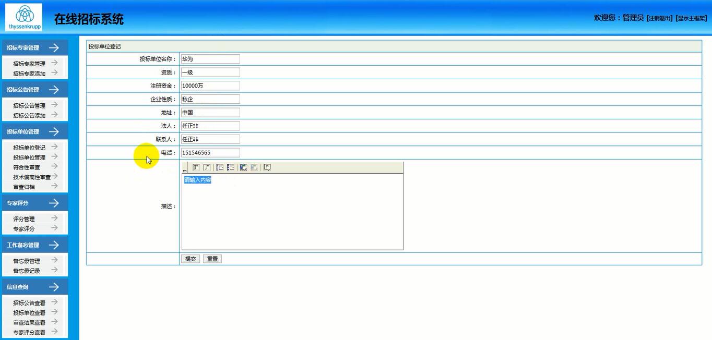Click the numbered list icon in the editor toolbar
This screenshot has height=340, width=712.
[220, 167]
